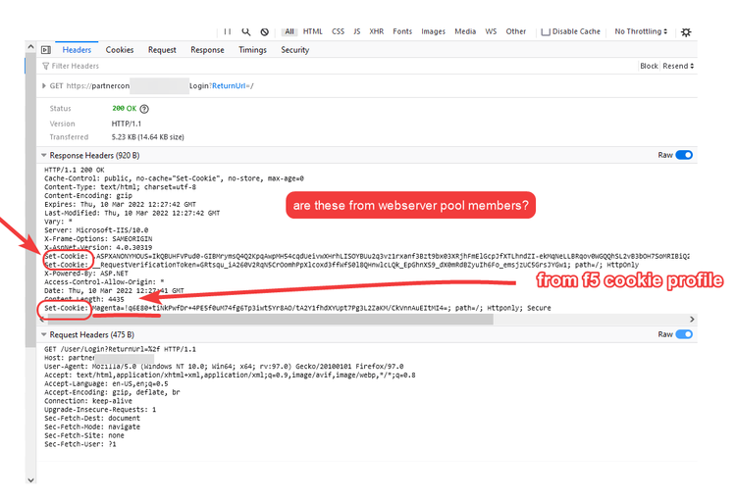Click the Magenta Set-Cookie header line
This screenshot has height=501, width=736.
[297, 308]
